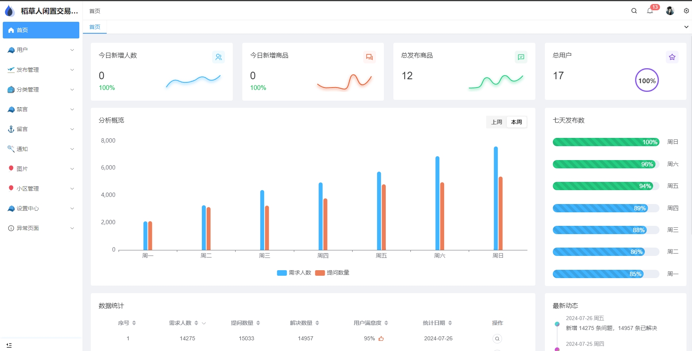Viewport: 692px width, 351px height.
Task: Collapse sidebar using bottom-left fold icon
Action: point(9,345)
